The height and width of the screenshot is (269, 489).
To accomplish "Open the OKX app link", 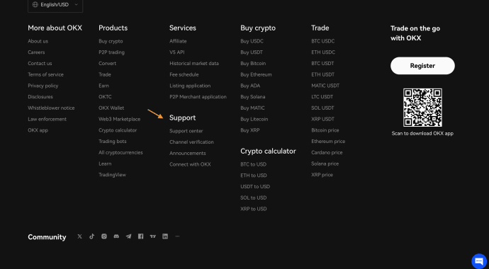I will pyautogui.click(x=38, y=130).
